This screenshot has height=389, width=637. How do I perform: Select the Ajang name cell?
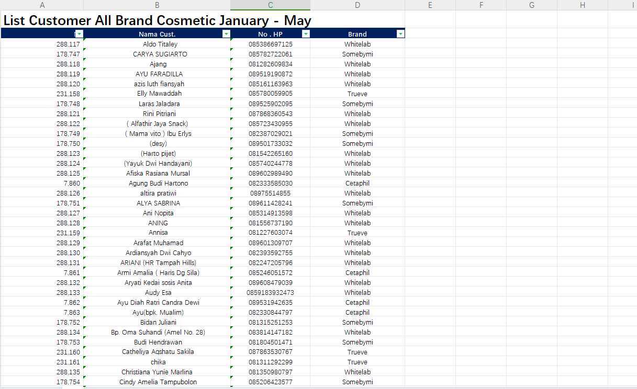click(157, 64)
